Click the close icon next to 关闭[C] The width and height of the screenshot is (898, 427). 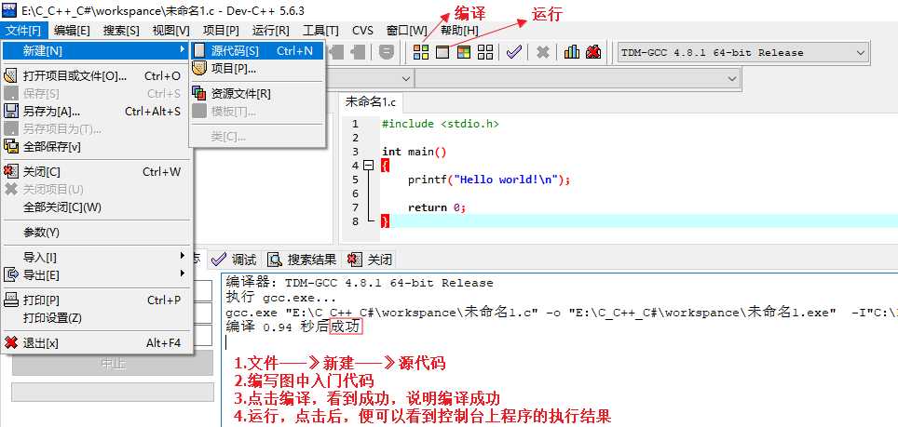[x=11, y=171]
